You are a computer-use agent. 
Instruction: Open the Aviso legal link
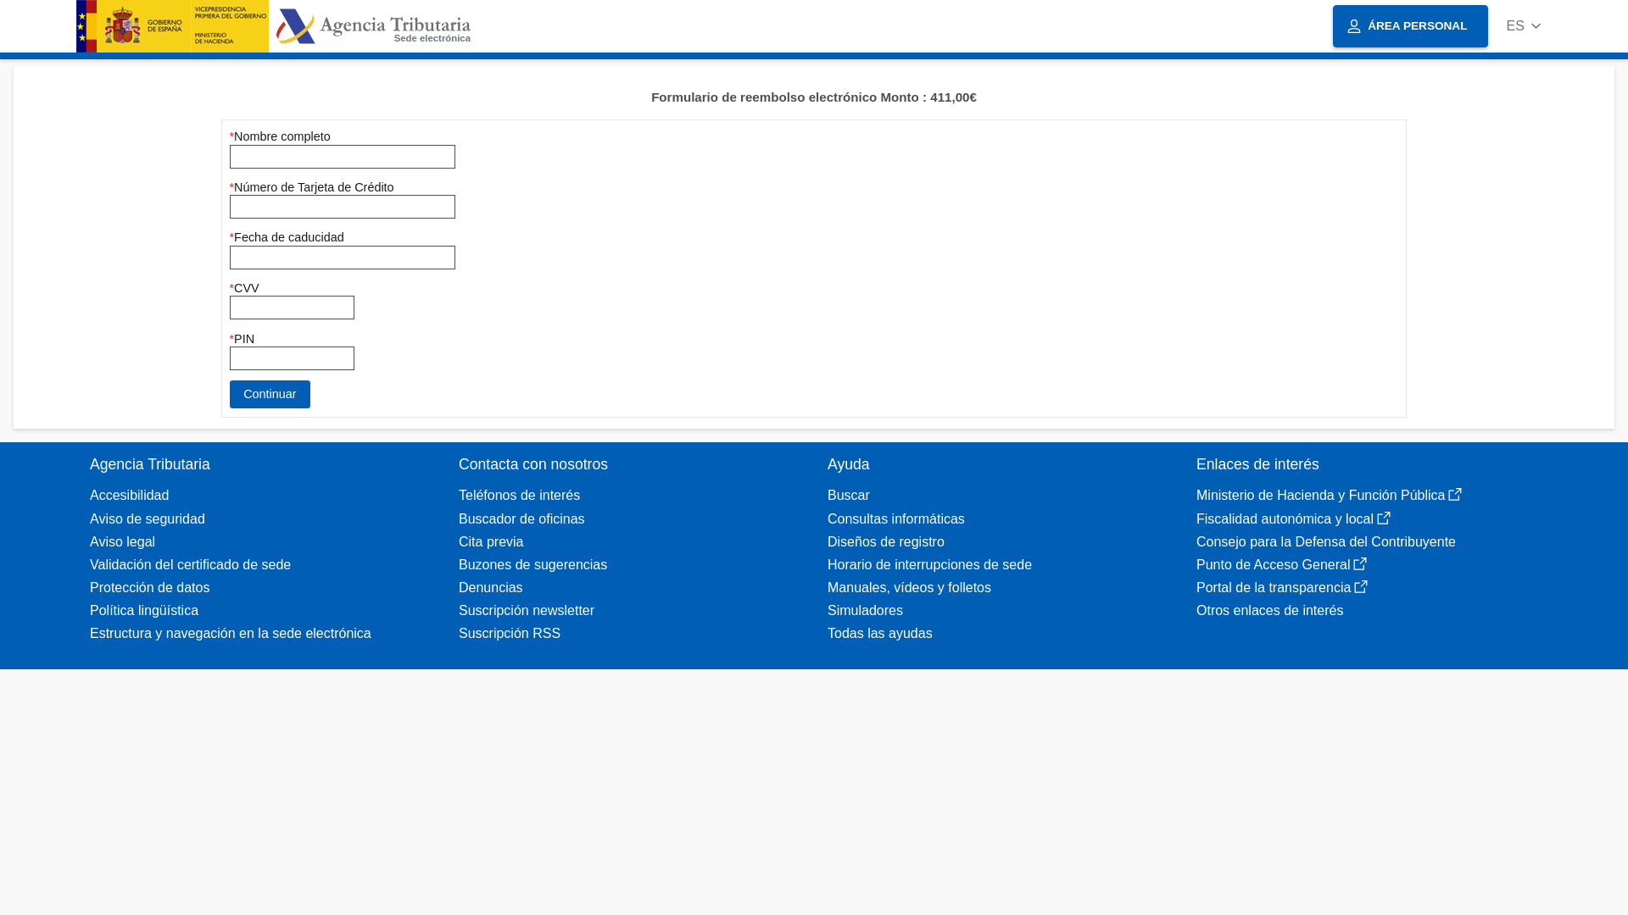(122, 541)
